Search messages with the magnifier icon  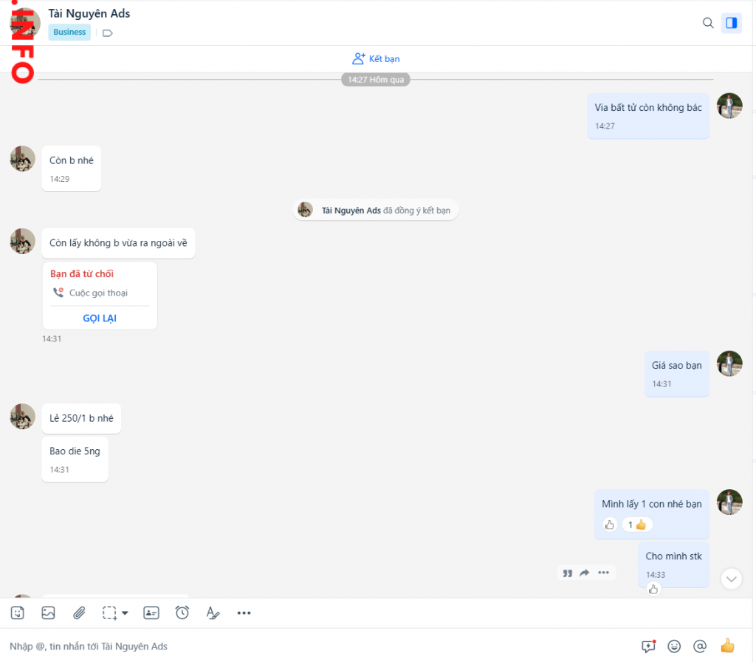[707, 23]
